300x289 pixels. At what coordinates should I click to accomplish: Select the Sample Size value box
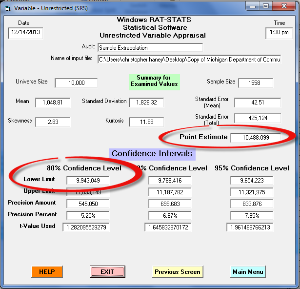pyautogui.click(x=254, y=83)
